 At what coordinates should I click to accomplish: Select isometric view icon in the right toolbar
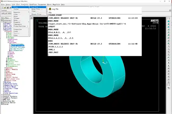pos(168,21)
